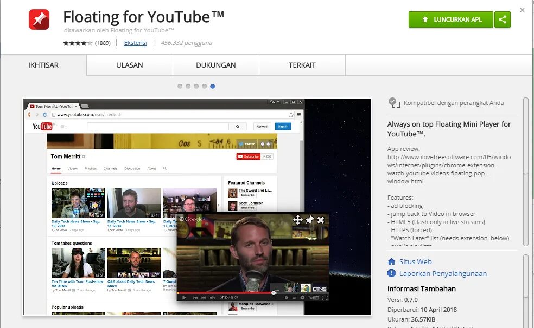Open Laporkan Penyalahgunaan link
534x328 pixels.
coord(443,273)
